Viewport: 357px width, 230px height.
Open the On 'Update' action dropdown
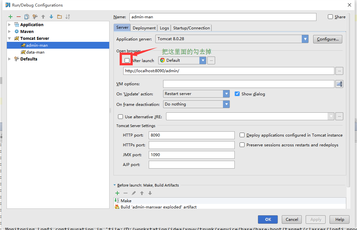(x=226, y=94)
